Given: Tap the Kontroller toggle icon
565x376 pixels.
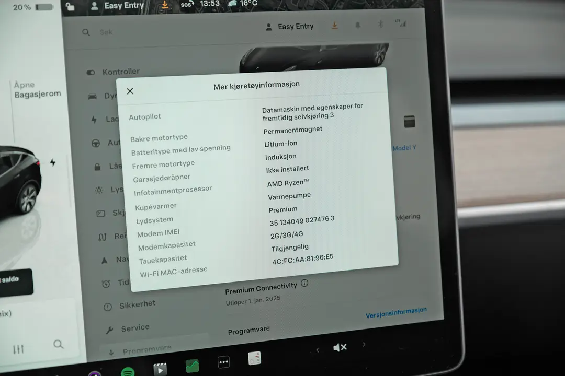Looking at the screenshot, I should click(91, 73).
